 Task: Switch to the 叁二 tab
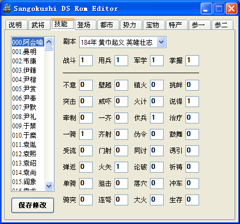(x=223, y=25)
